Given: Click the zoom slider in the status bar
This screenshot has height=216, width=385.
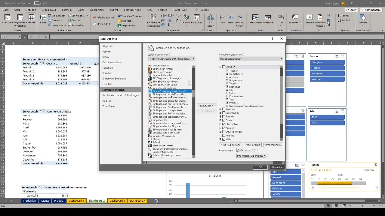Looking at the screenshot, I should coord(362,206).
